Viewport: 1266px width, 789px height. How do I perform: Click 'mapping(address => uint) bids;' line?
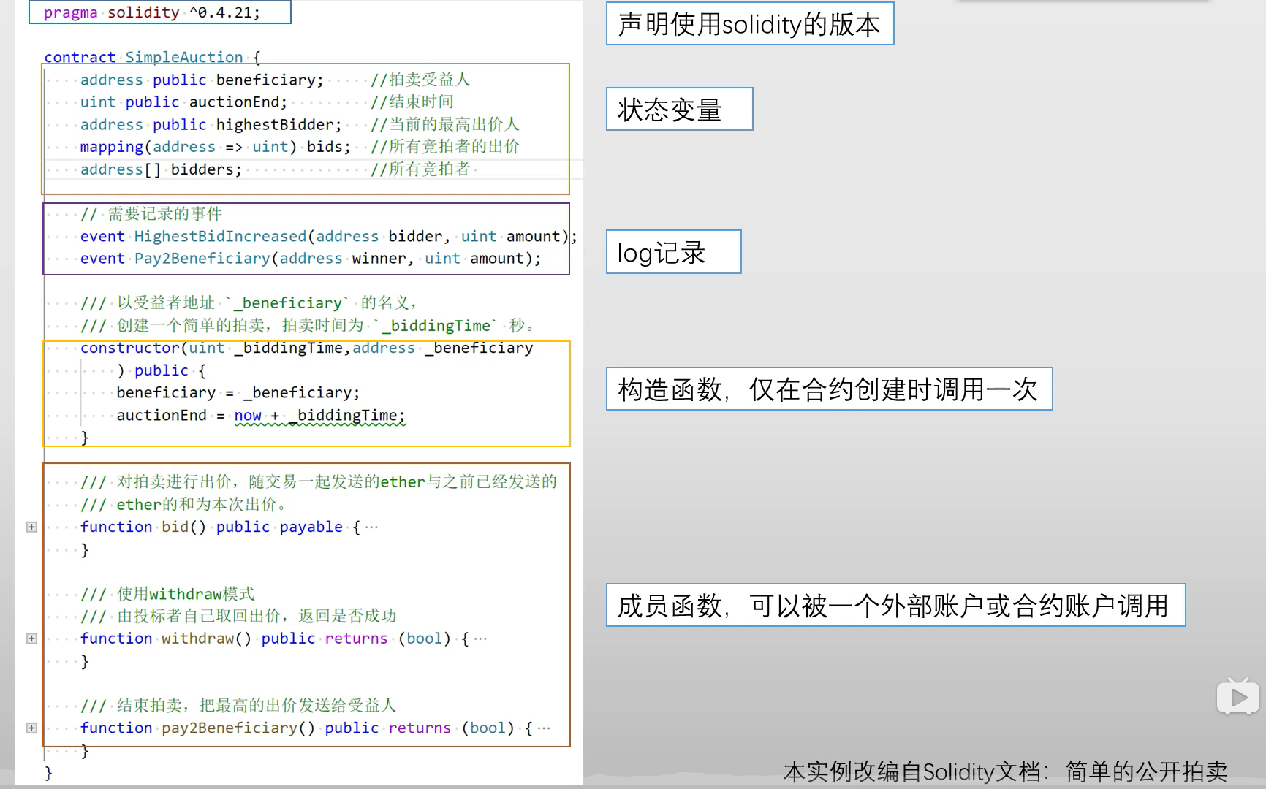[216, 147]
